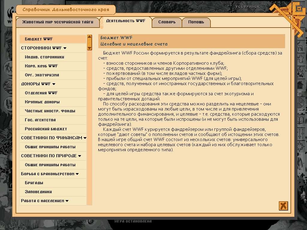The height and width of the screenshot is (230, 307).
Task: Click the list scrollbar up arrow
Action: 89,37
